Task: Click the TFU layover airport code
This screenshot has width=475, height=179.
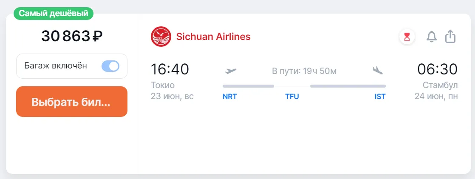Action: [292, 97]
